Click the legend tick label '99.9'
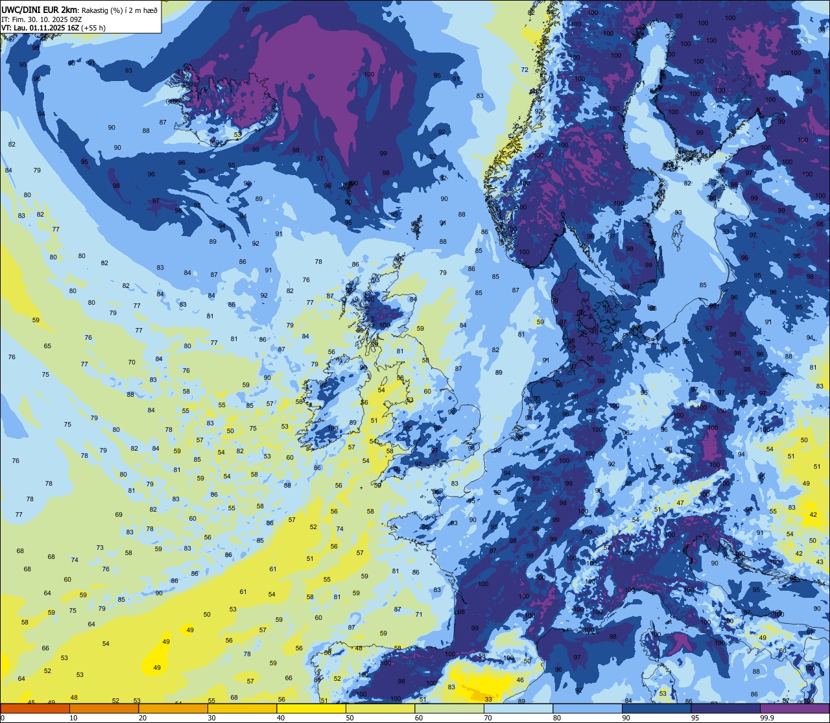830x723 pixels. click(x=767, y=718)
